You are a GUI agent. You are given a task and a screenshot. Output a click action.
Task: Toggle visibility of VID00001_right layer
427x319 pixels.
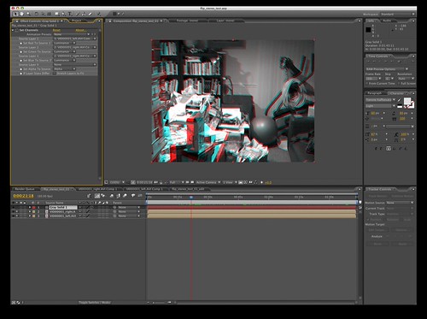click(13, 212)
